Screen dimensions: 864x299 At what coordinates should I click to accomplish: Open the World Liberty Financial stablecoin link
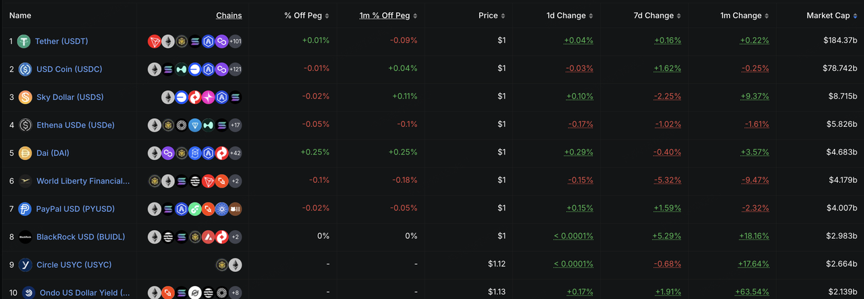click(82, 181)
